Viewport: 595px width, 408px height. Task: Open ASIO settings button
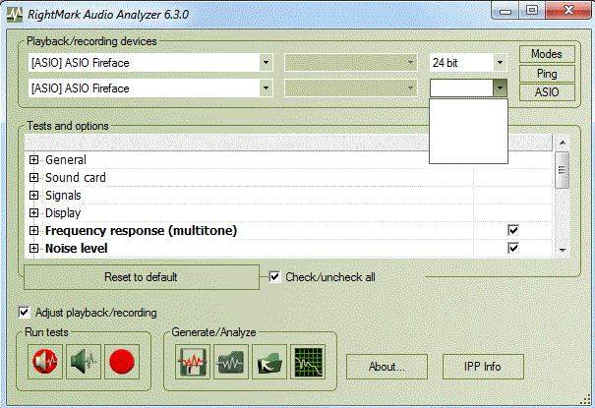(547, 92)
